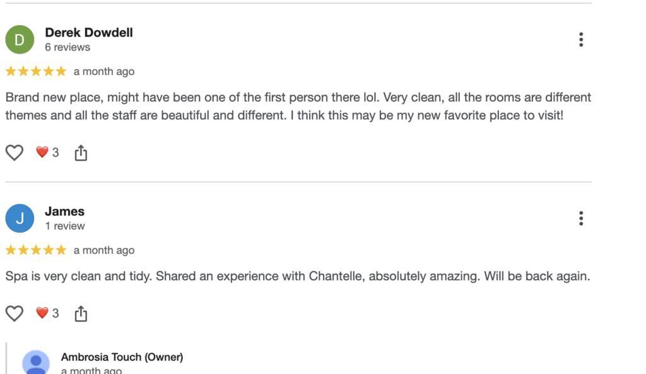View James's 1 review count

[64, 226]
